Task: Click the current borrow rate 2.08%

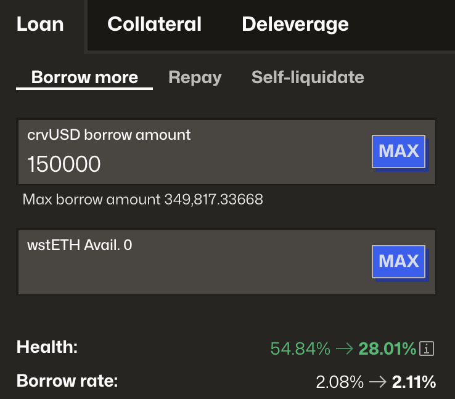Action: (340, 382)
